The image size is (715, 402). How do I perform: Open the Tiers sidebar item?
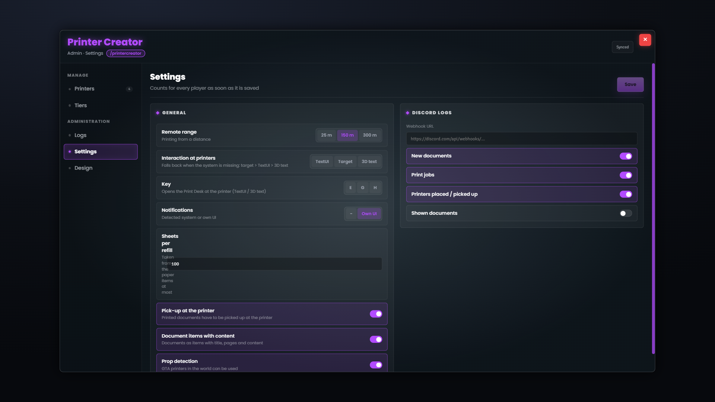click(x=101, y=105)
